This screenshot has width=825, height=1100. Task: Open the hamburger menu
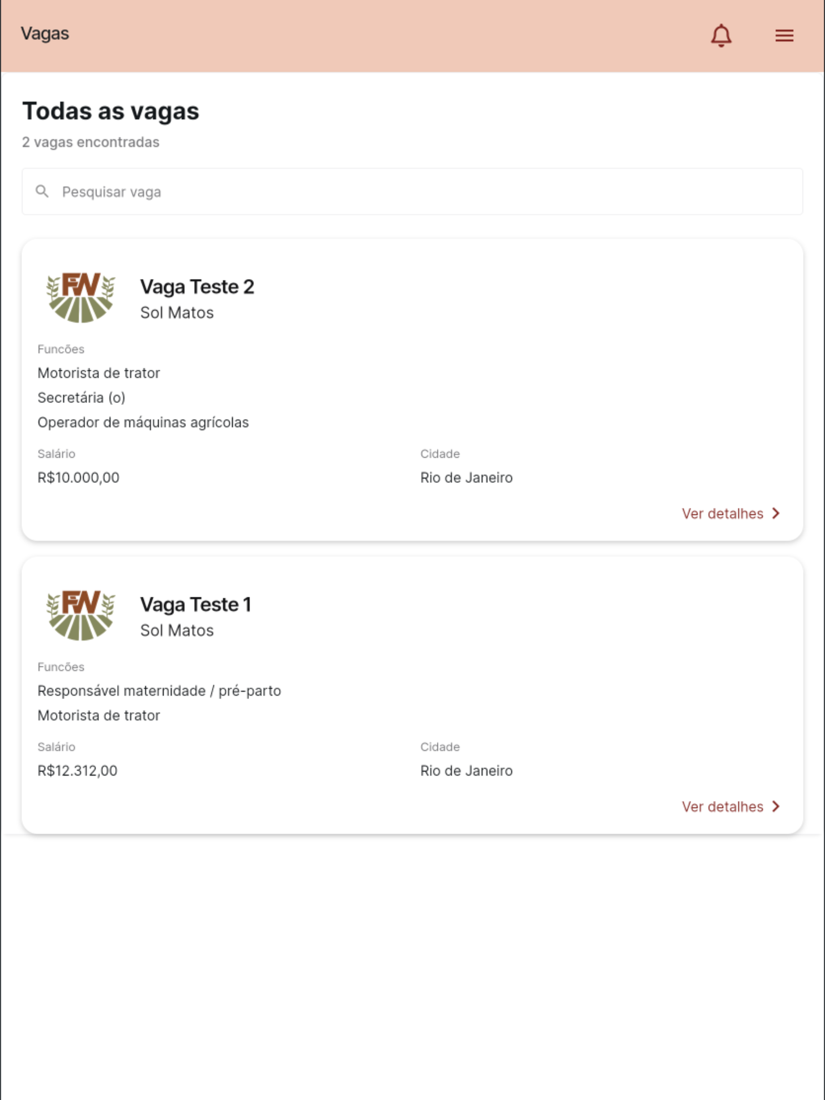point(784,35)
